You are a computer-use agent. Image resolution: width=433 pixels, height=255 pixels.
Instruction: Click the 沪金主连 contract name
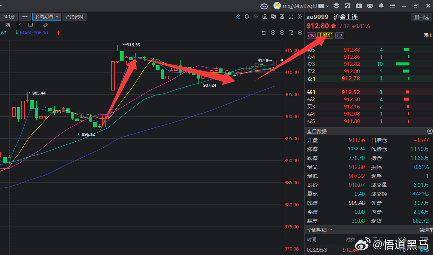[345, 17]
